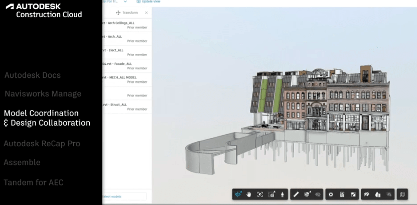
Task: Click Tandem for AEC in sidebar
Action: point(34,182)
